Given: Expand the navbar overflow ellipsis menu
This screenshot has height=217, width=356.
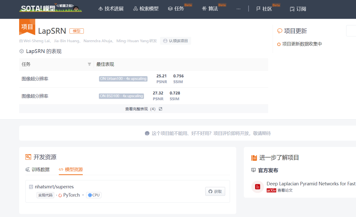Looking at the screenshot, I should (x=238, y=9).
